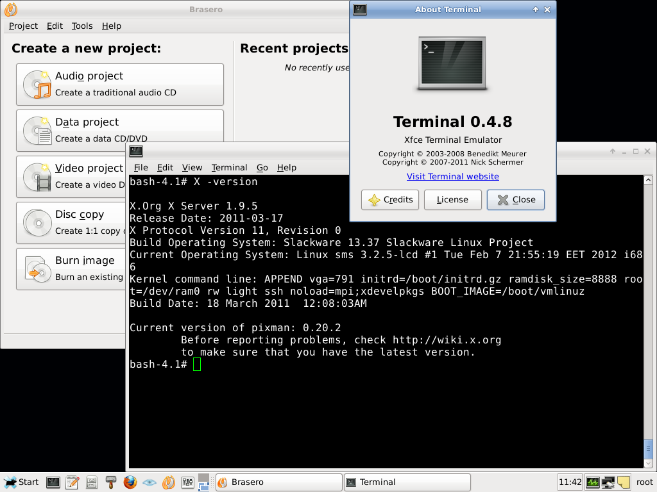Click the system monitor tray icon
The height and width of the screenshot is (492, 657).
592,482
